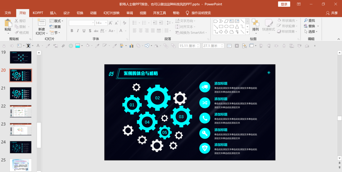This screenshot has height=172, width=342.
Task: Open the 形状填充 shape fill dropdown
Action: click(287, 21)
